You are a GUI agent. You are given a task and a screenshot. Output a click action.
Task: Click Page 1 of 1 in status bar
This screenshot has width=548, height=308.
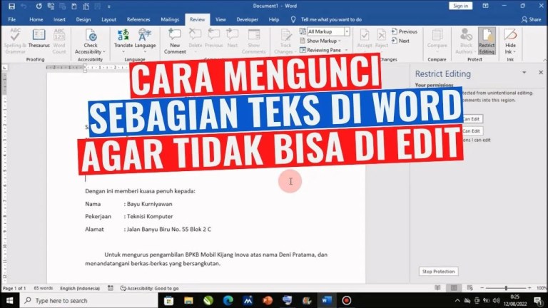pyautogui.click(x=14, y=289)
